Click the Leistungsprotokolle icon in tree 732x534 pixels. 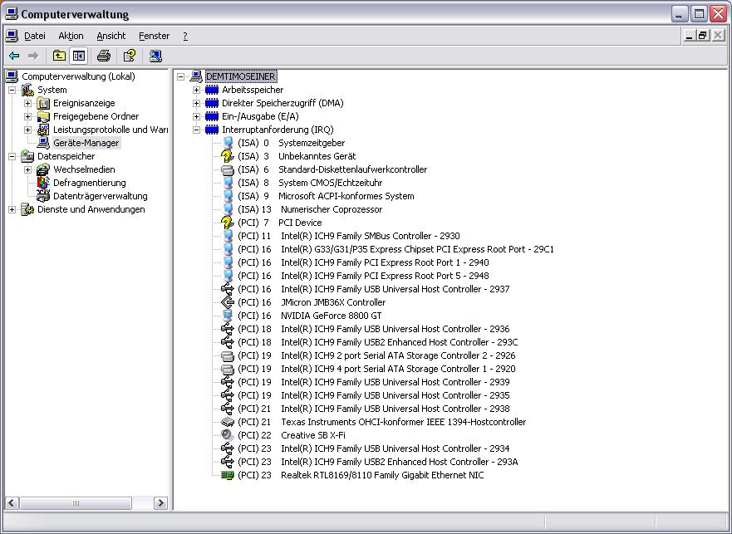pos(43,130)
